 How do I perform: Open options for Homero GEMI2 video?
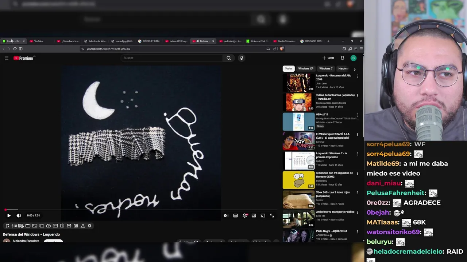point(358,174)
